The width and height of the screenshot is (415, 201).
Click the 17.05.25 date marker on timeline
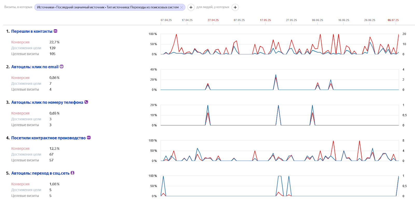(x=265, y=20)
